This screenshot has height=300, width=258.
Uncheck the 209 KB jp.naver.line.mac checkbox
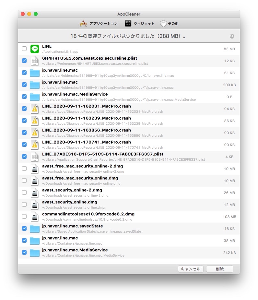(24, 85)
